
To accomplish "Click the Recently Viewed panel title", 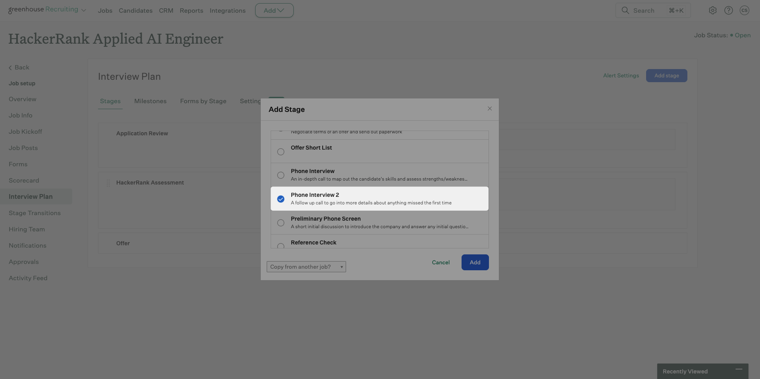I will [x=685, y=371].
